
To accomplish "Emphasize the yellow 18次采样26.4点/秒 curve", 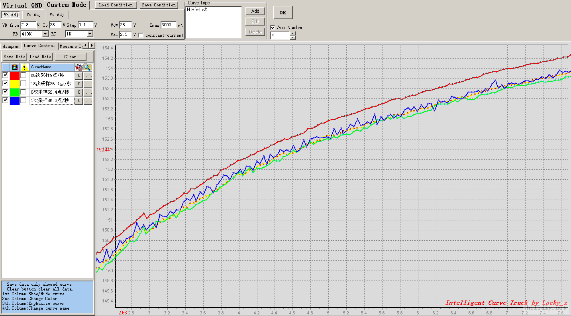I will [24, 83].
